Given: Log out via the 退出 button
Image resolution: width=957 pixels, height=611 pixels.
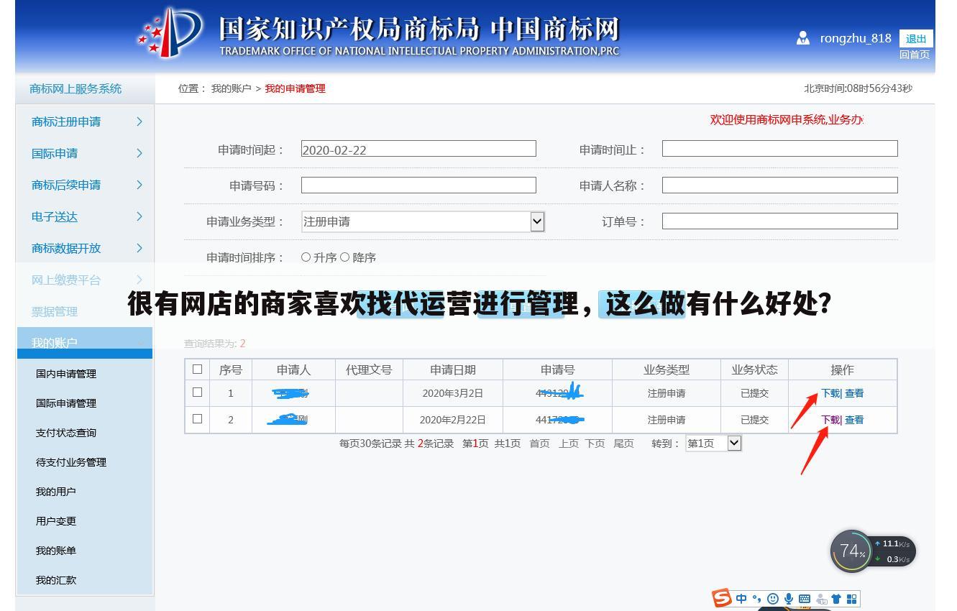Looking at the screenshot, I should pyautogui.click(x=916, y=38).
